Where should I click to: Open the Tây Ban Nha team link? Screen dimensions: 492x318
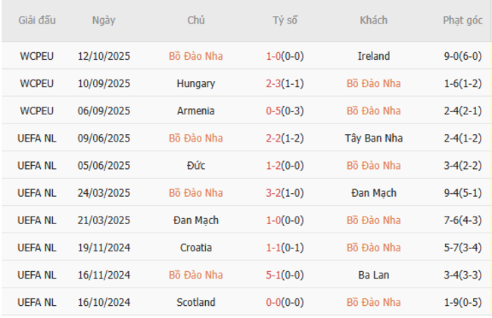coord(373,138)
